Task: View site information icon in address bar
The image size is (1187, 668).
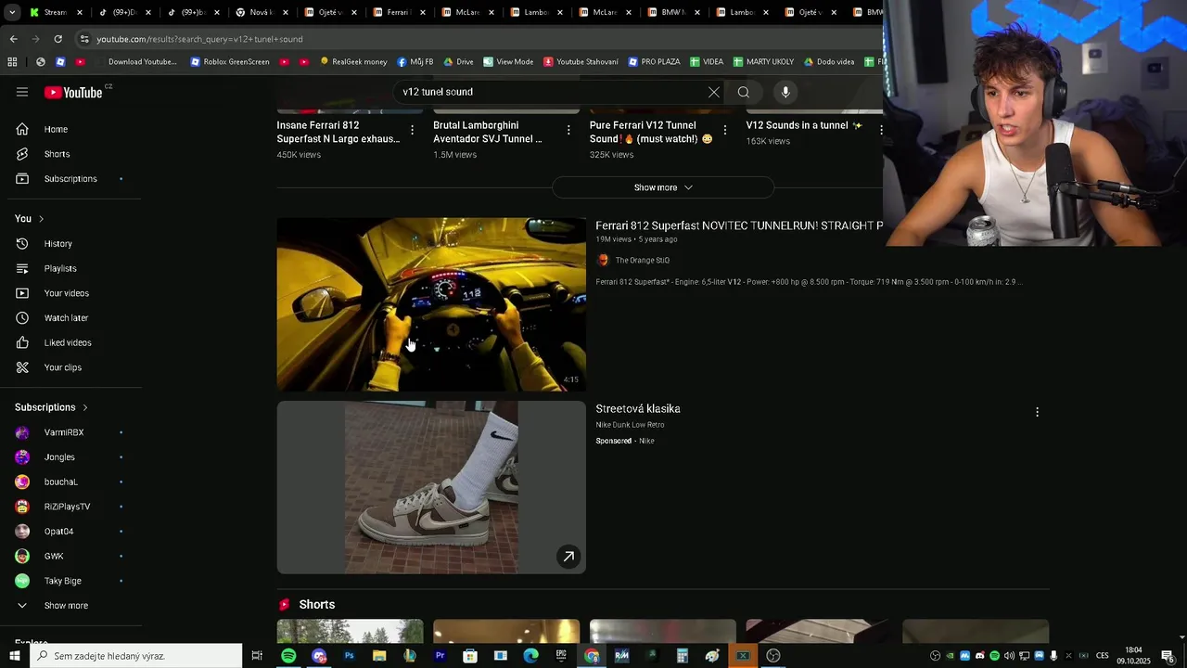Action: [84, 39]
